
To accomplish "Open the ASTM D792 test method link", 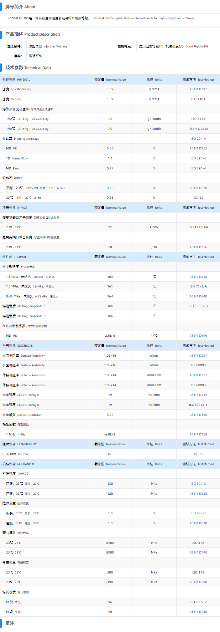I will 198,89.
